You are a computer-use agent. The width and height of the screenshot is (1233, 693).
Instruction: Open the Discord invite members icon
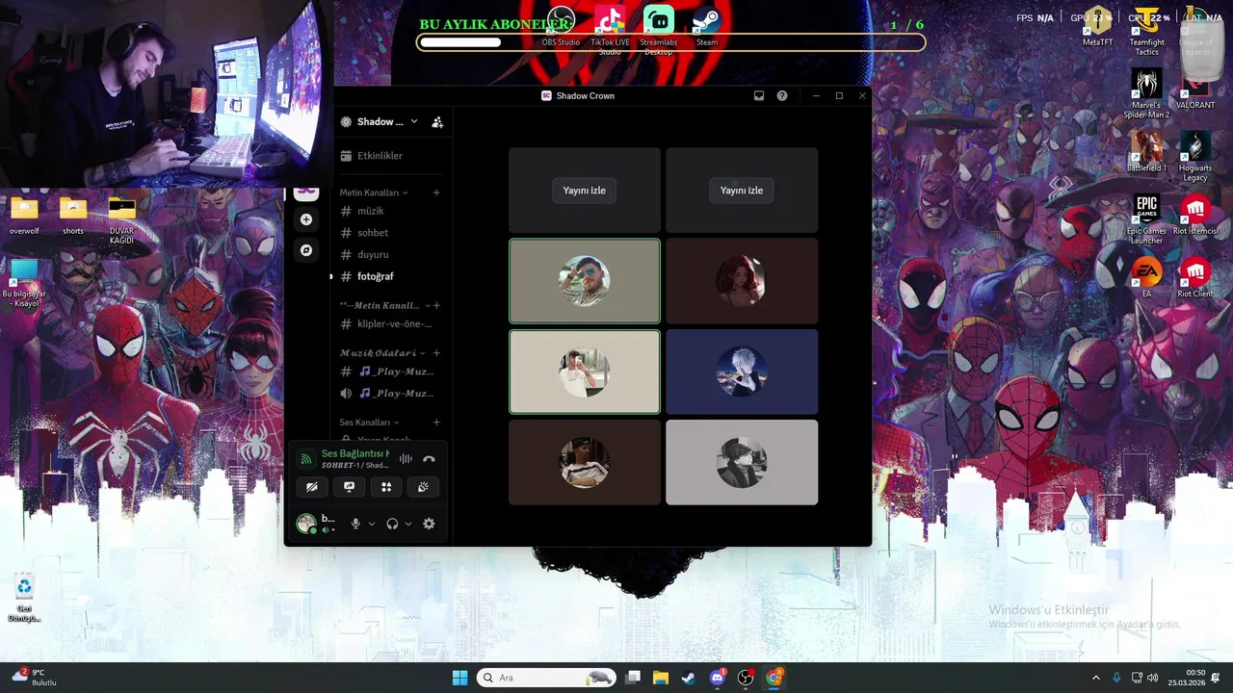(437, 122)
